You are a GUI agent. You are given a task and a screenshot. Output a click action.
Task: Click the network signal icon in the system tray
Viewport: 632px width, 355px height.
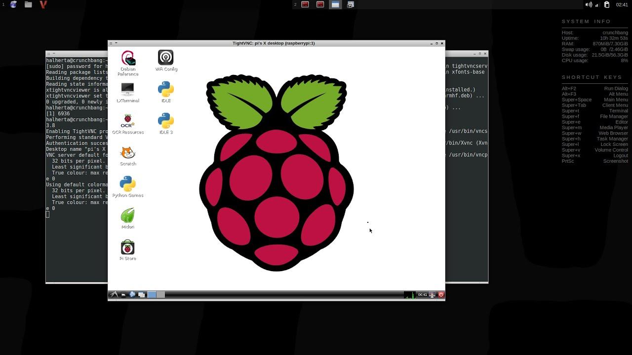click(597, 4)
